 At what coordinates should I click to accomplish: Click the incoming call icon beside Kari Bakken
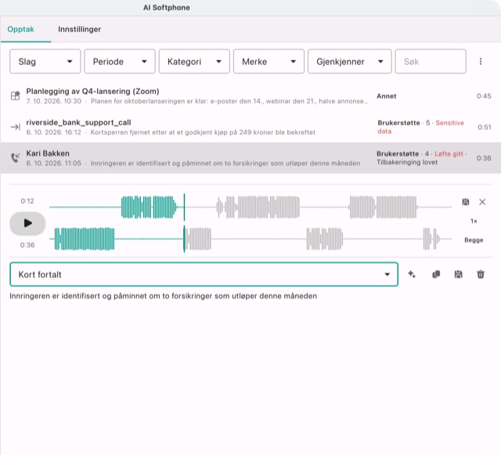15,157
